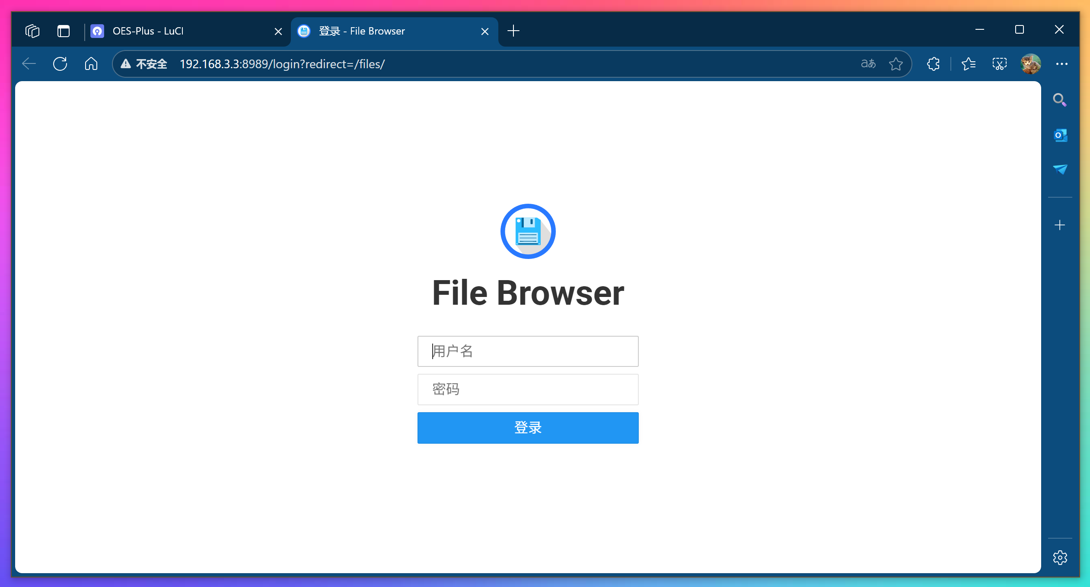Add a site to the sidebar with plus
1090x587 pixels.
(x=1061, y=224)
